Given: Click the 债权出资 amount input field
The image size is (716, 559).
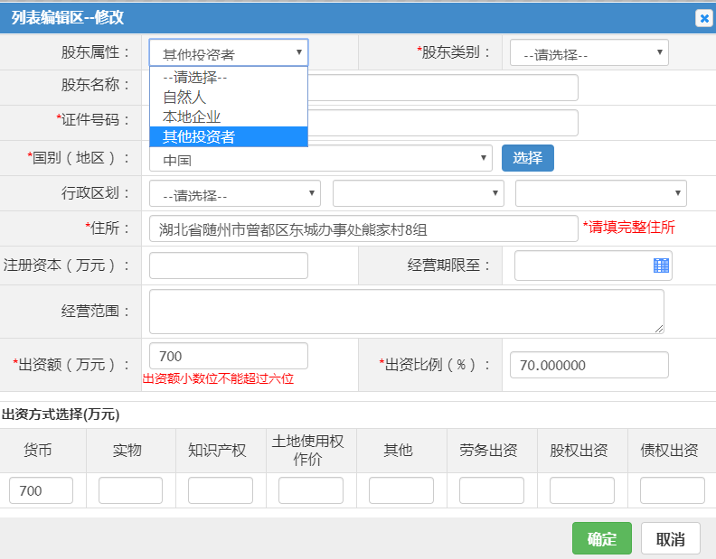Looking at the screenshot, I should click(673, 490).
